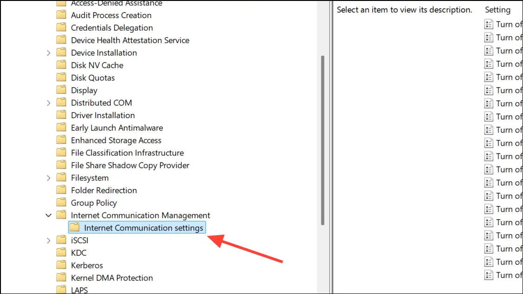Click the Setting column header

click(x=497, y=10)
